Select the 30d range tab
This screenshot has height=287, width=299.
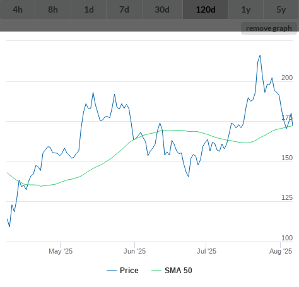click(162, 9)
